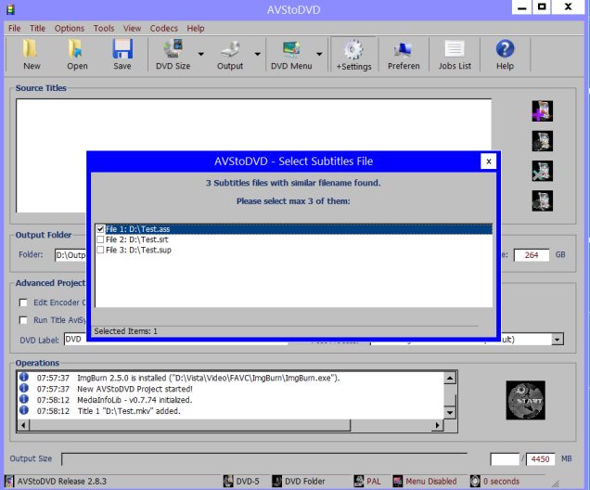Click Operations log scroll up arrow
Image resolution: width=590 pixels, height=490 pixels.
click(x=450, y=378)
